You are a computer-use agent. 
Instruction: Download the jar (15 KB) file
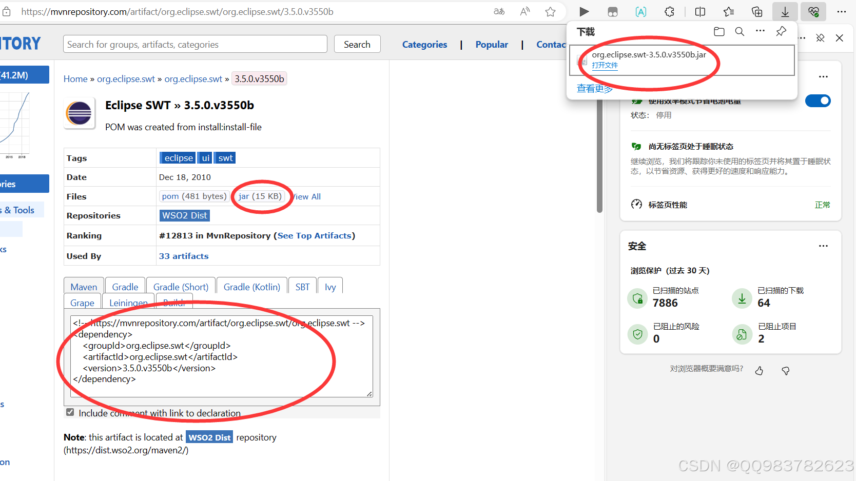pyautogui.click(x=260, y=196)
